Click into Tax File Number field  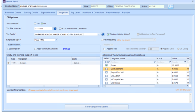coord(43,29)
